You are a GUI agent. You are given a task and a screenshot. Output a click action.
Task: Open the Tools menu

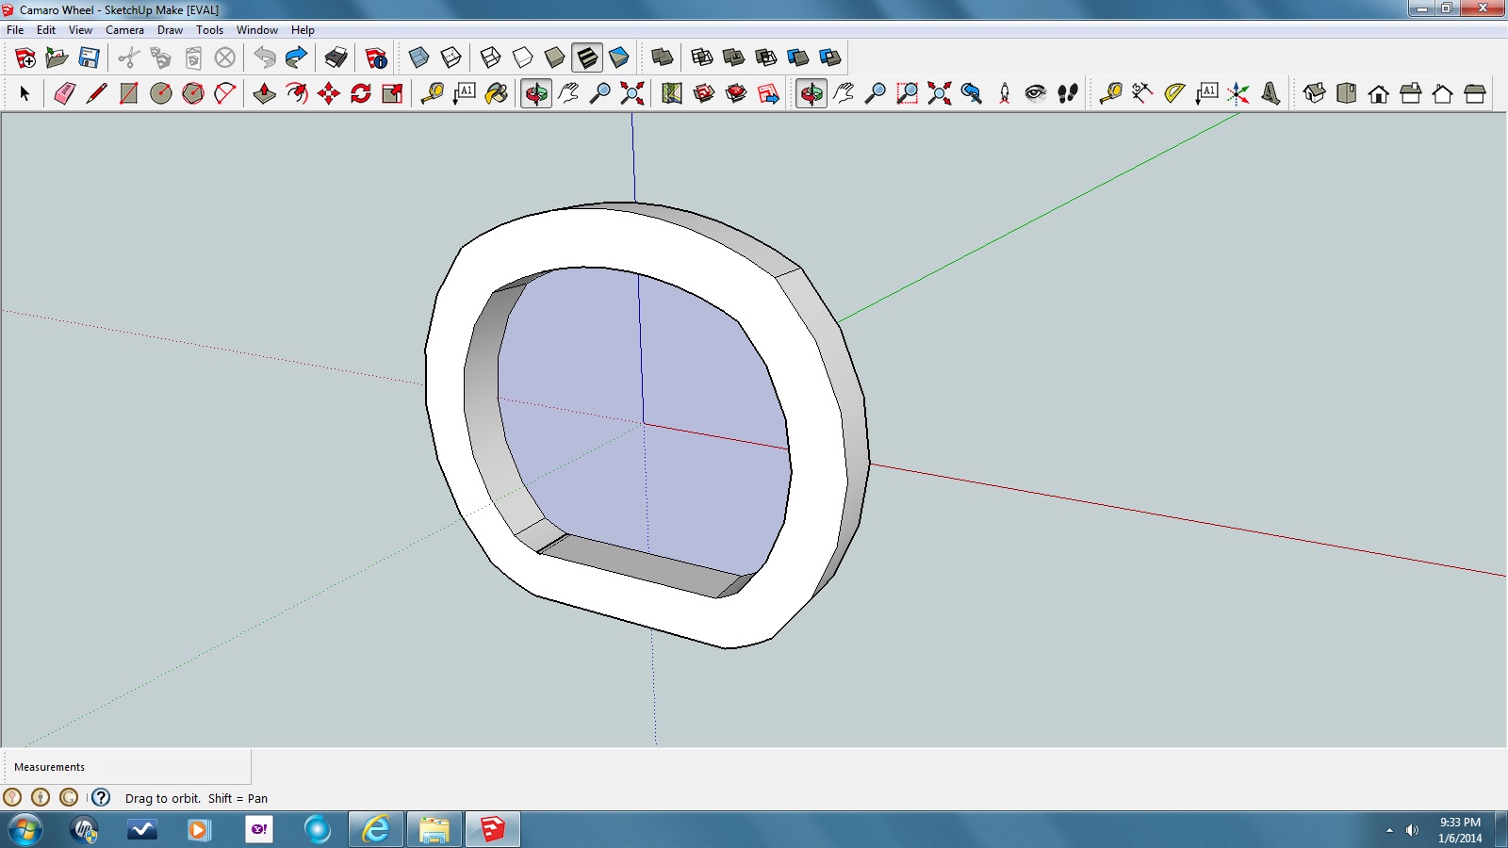pos(209,30)
